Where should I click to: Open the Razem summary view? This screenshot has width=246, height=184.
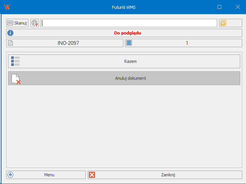[130, 61]
